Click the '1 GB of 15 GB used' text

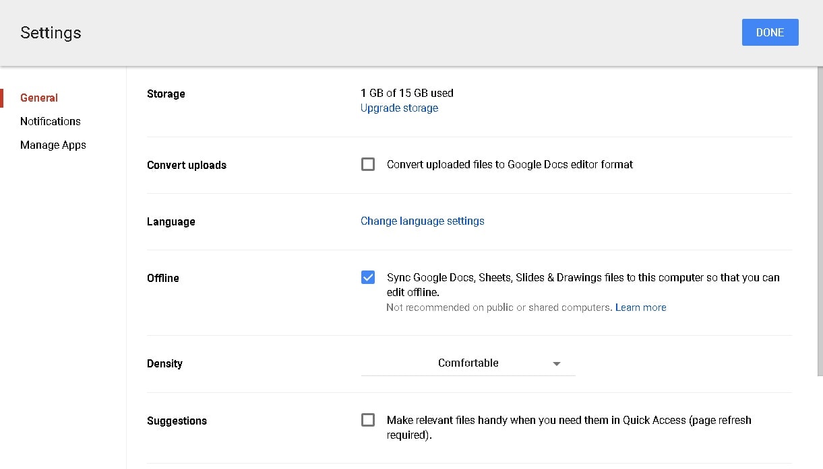pos(406,93)
